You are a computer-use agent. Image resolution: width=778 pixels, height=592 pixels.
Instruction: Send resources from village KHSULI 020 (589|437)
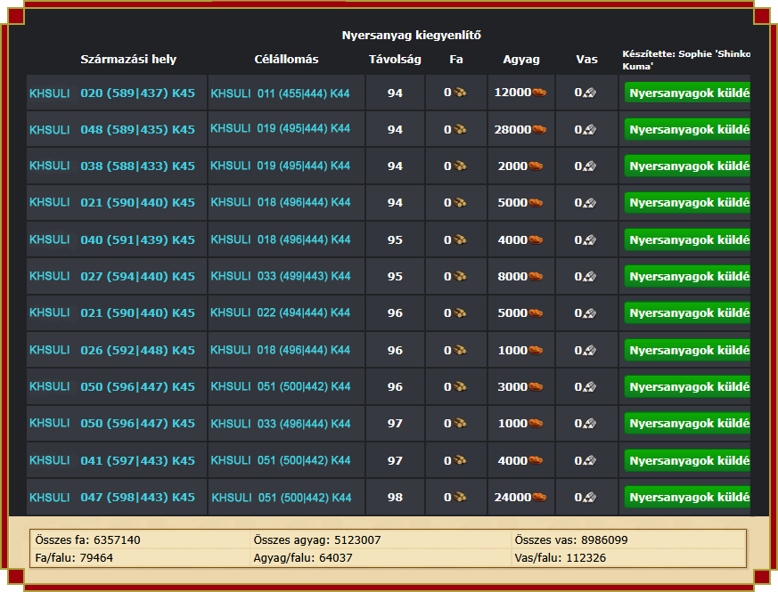click(687, 93)
